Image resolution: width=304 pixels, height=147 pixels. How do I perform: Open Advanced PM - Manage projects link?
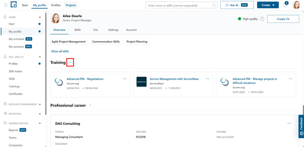point(255,81)
